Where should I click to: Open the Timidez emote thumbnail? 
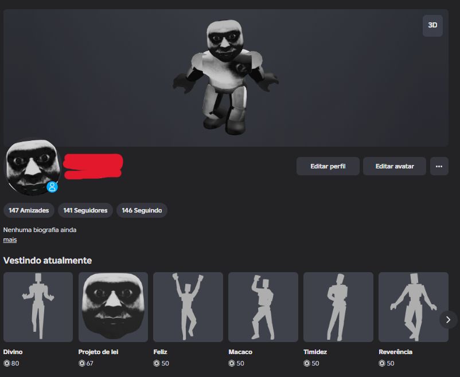click(338, 307)
